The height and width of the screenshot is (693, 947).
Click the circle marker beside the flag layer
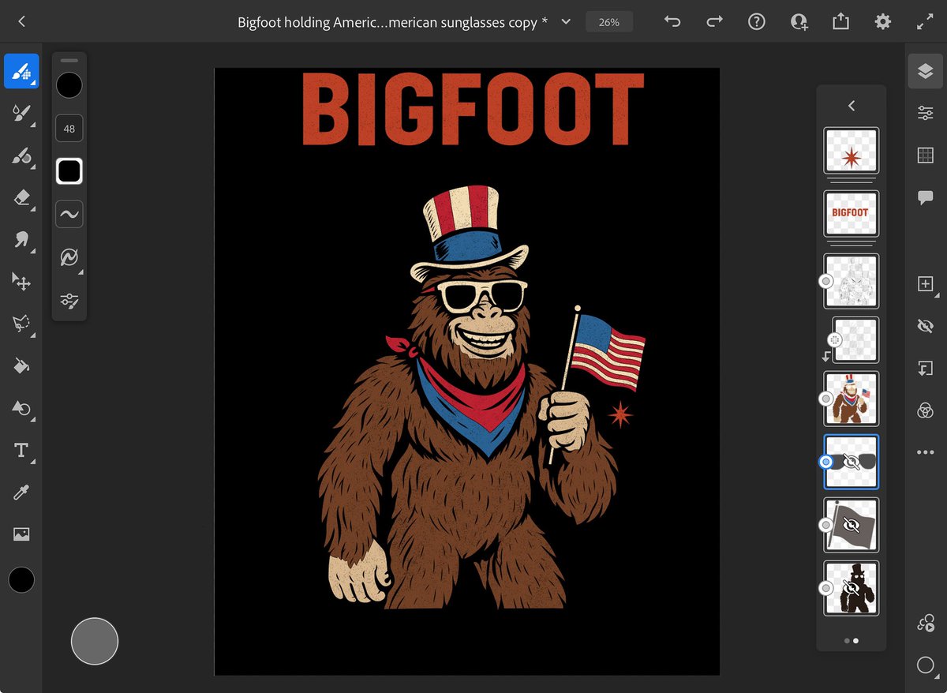(826, 525)
